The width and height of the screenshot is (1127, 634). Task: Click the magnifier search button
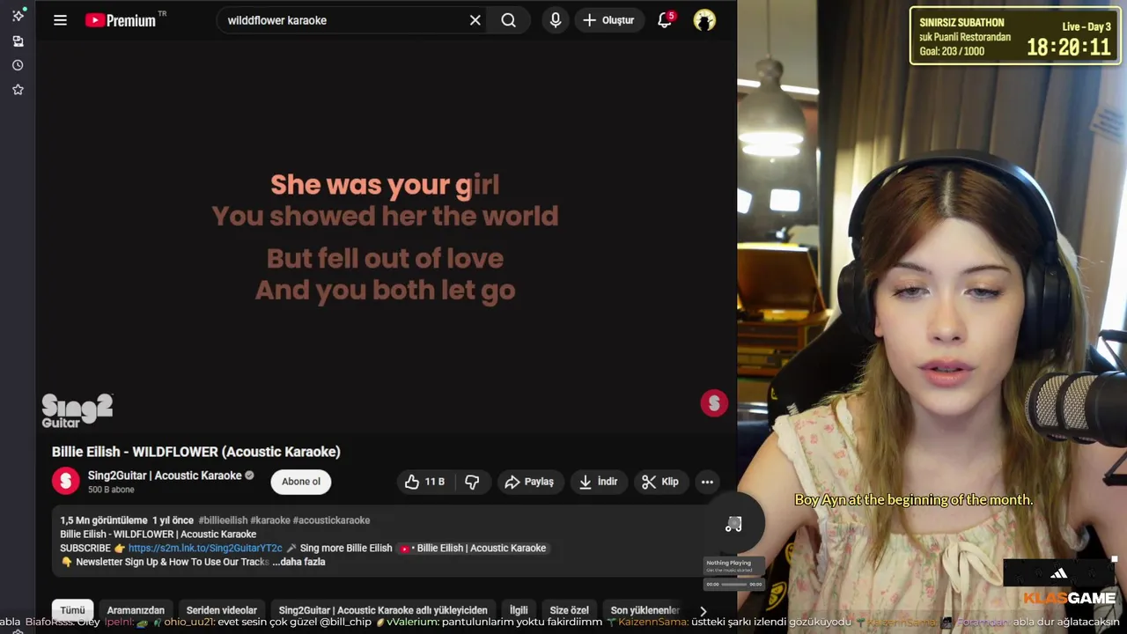[509, 20]
